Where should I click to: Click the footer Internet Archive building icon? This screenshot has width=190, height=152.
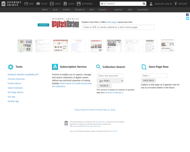point(66,123)
